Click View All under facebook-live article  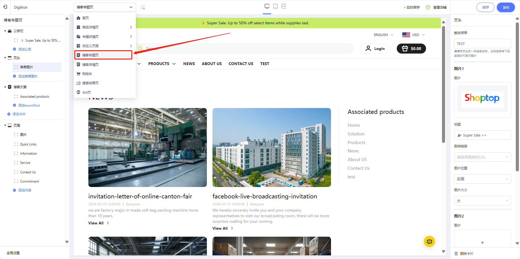(223, 228)
